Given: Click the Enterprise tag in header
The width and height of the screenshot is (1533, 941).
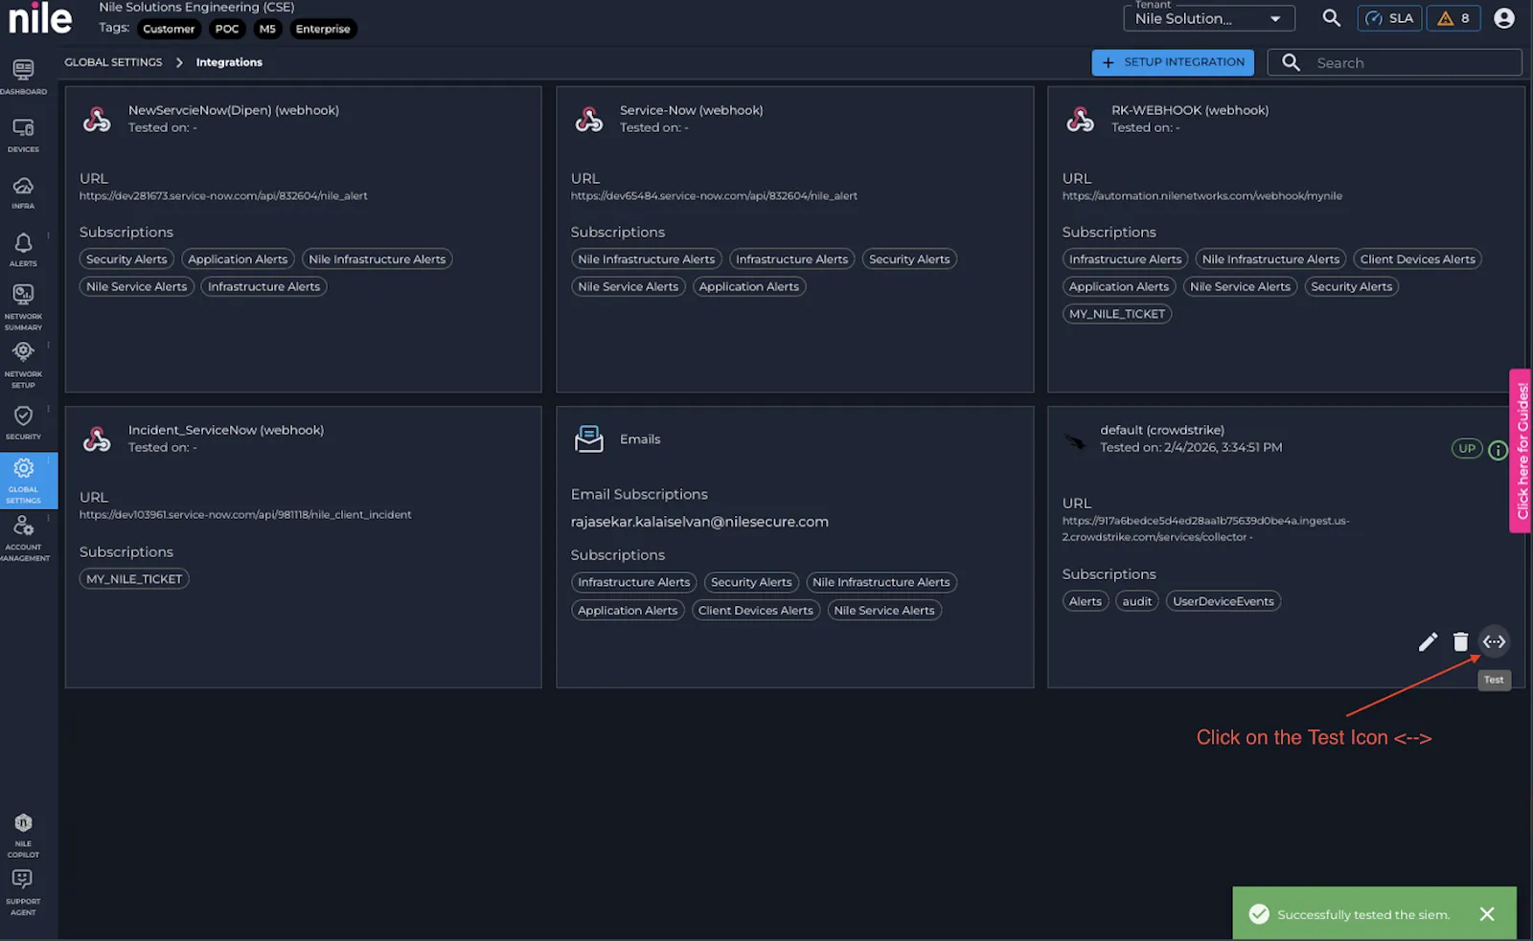Looking at the screenshot, I should coord(323,29).
